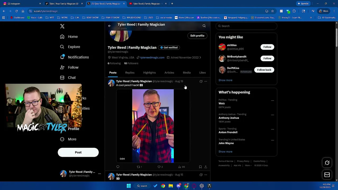338x190 pixels.
Task: Open options for Anthony Joshua trend
Action: [273, 115]
